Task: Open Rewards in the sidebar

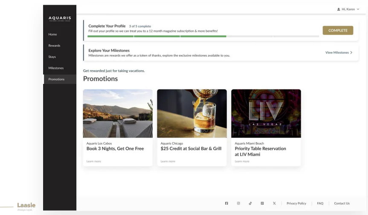Action: [54, 46]
